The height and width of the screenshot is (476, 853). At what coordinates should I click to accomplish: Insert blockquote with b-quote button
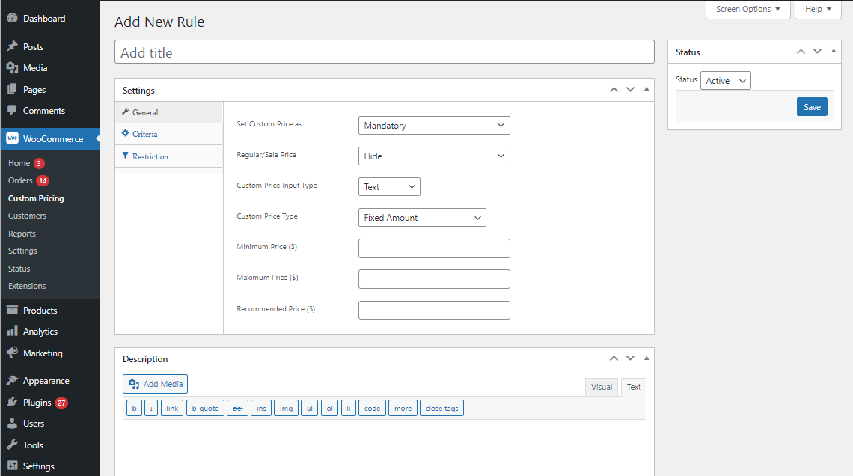(205, 408)
